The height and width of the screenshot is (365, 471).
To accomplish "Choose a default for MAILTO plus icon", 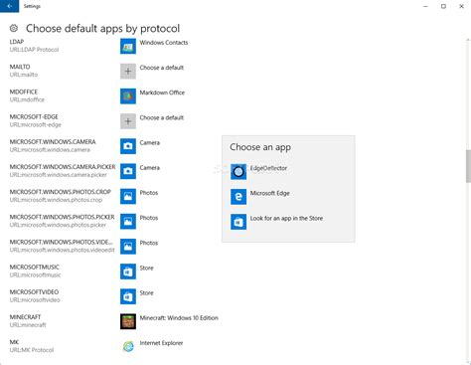I will 128,71.
